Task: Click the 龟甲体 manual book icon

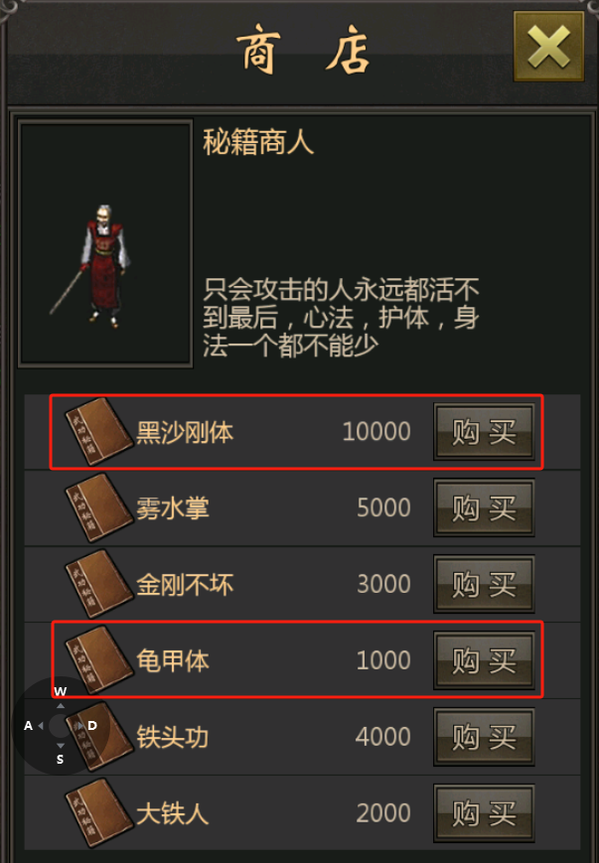Action: pyautogui.click(x=99, y=660)
